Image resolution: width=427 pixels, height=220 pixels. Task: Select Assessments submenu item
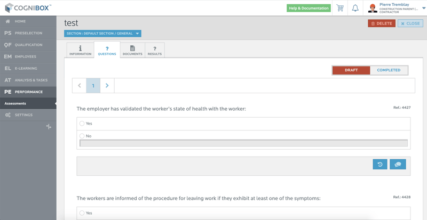click(x=28, y=104)
